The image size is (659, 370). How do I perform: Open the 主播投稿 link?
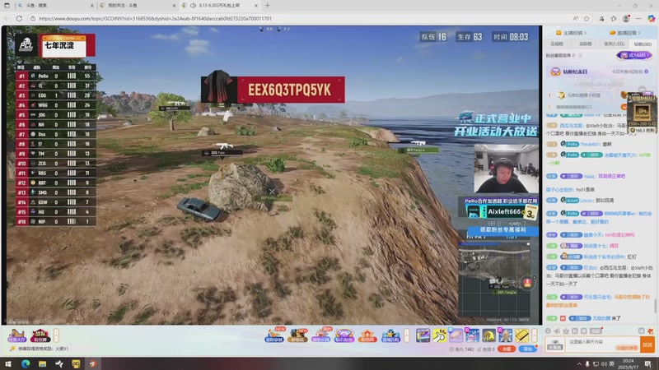571,33
